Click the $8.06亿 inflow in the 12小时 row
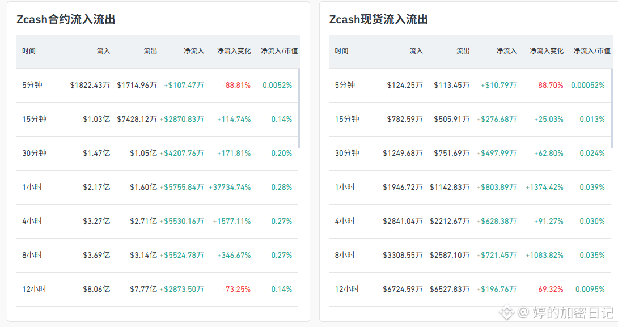This screenshot has width=618, height=327. [96, 289]
